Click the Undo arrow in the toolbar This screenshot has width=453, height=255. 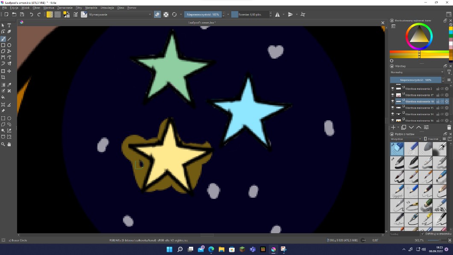(31, 15)
